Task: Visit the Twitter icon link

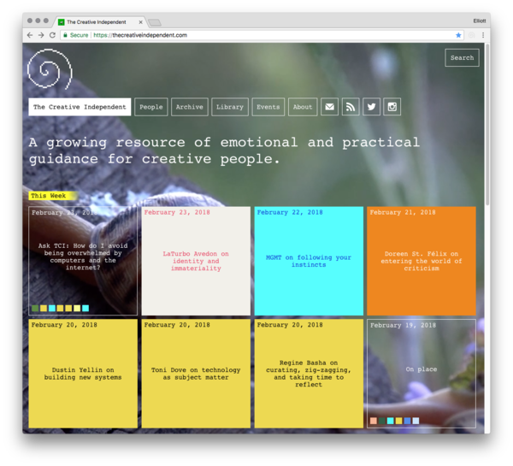Action: click(x=371, y=107)
